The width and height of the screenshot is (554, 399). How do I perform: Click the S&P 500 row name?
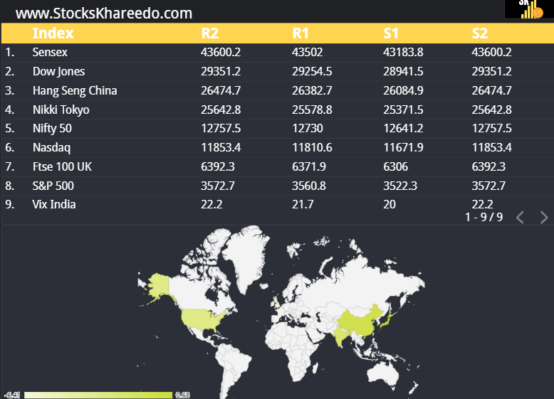pyautogui.click(x=53, y=186)
